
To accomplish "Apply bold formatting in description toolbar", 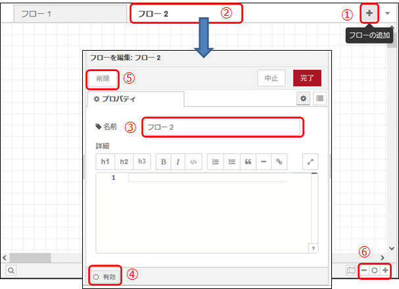I will click(163, 161).
